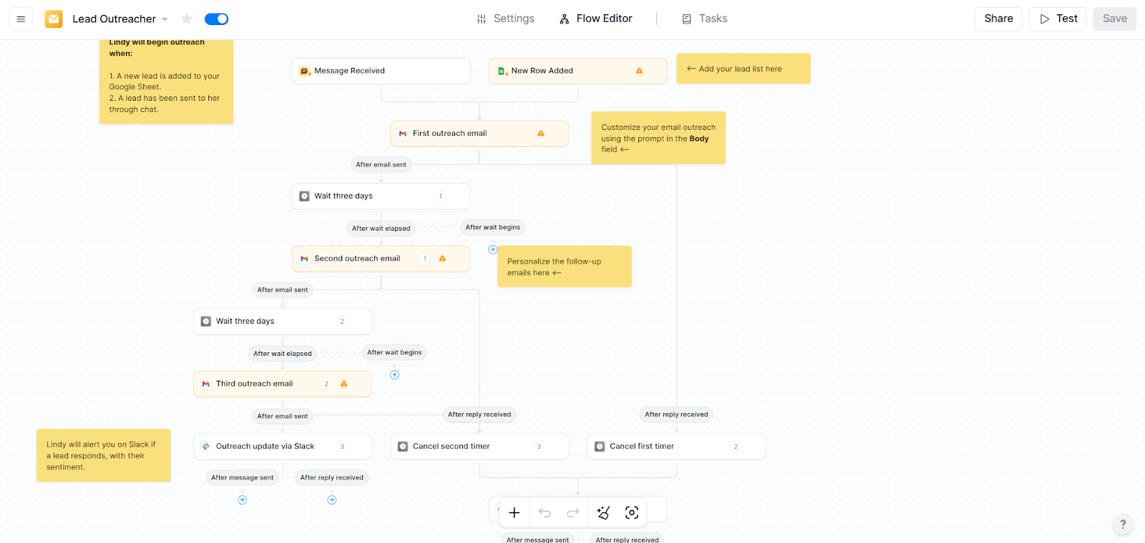Click the timer icon on Cancel first timer
The width and height of the screenshot is (1145, 543).
600,447
